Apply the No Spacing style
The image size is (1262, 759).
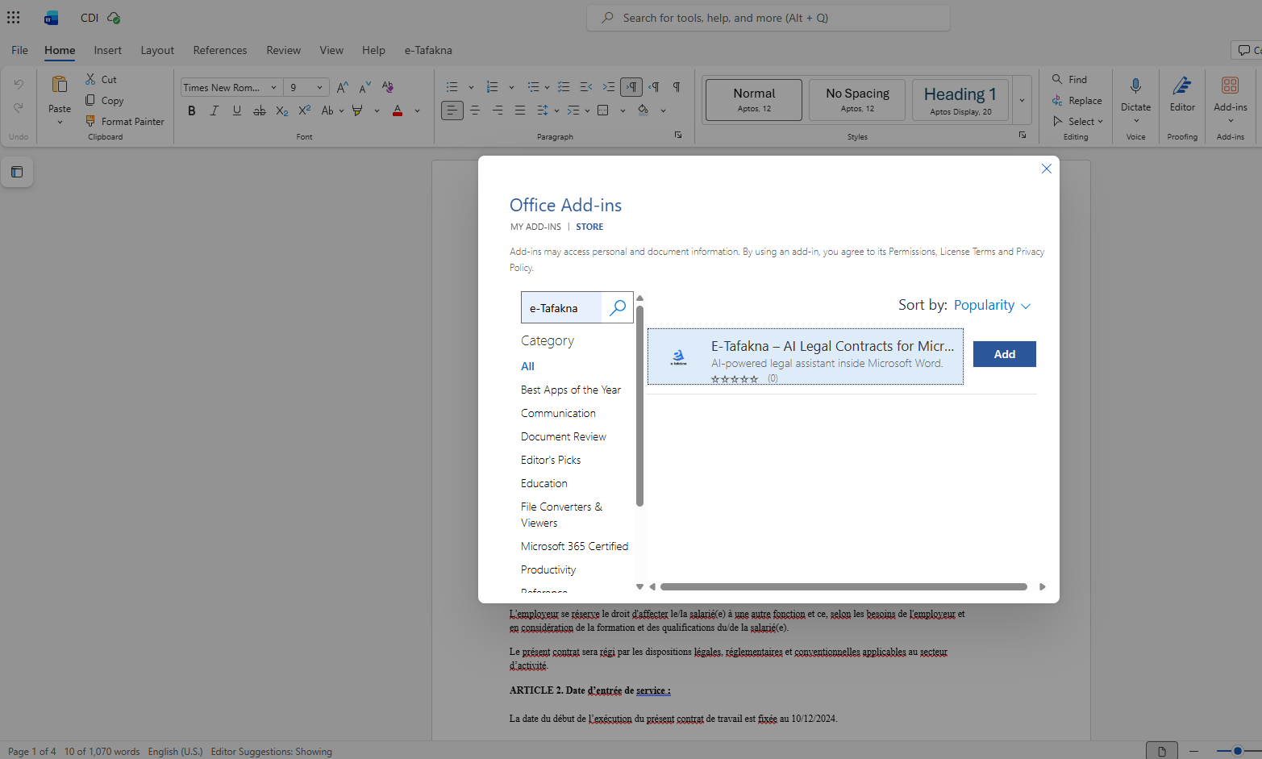(857, 100)
